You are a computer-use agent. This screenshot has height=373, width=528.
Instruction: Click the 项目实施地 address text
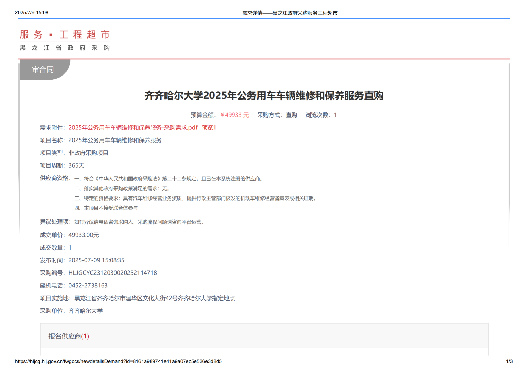(154, 298)
